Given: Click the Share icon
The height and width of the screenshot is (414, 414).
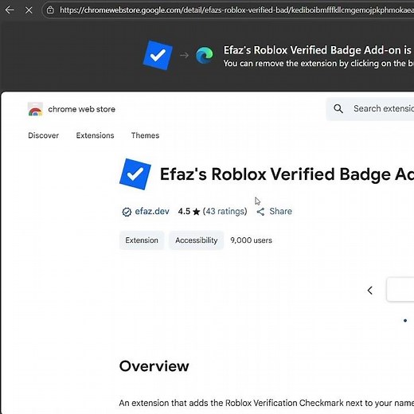Looking at the screenshot, I should pos(260,212).
